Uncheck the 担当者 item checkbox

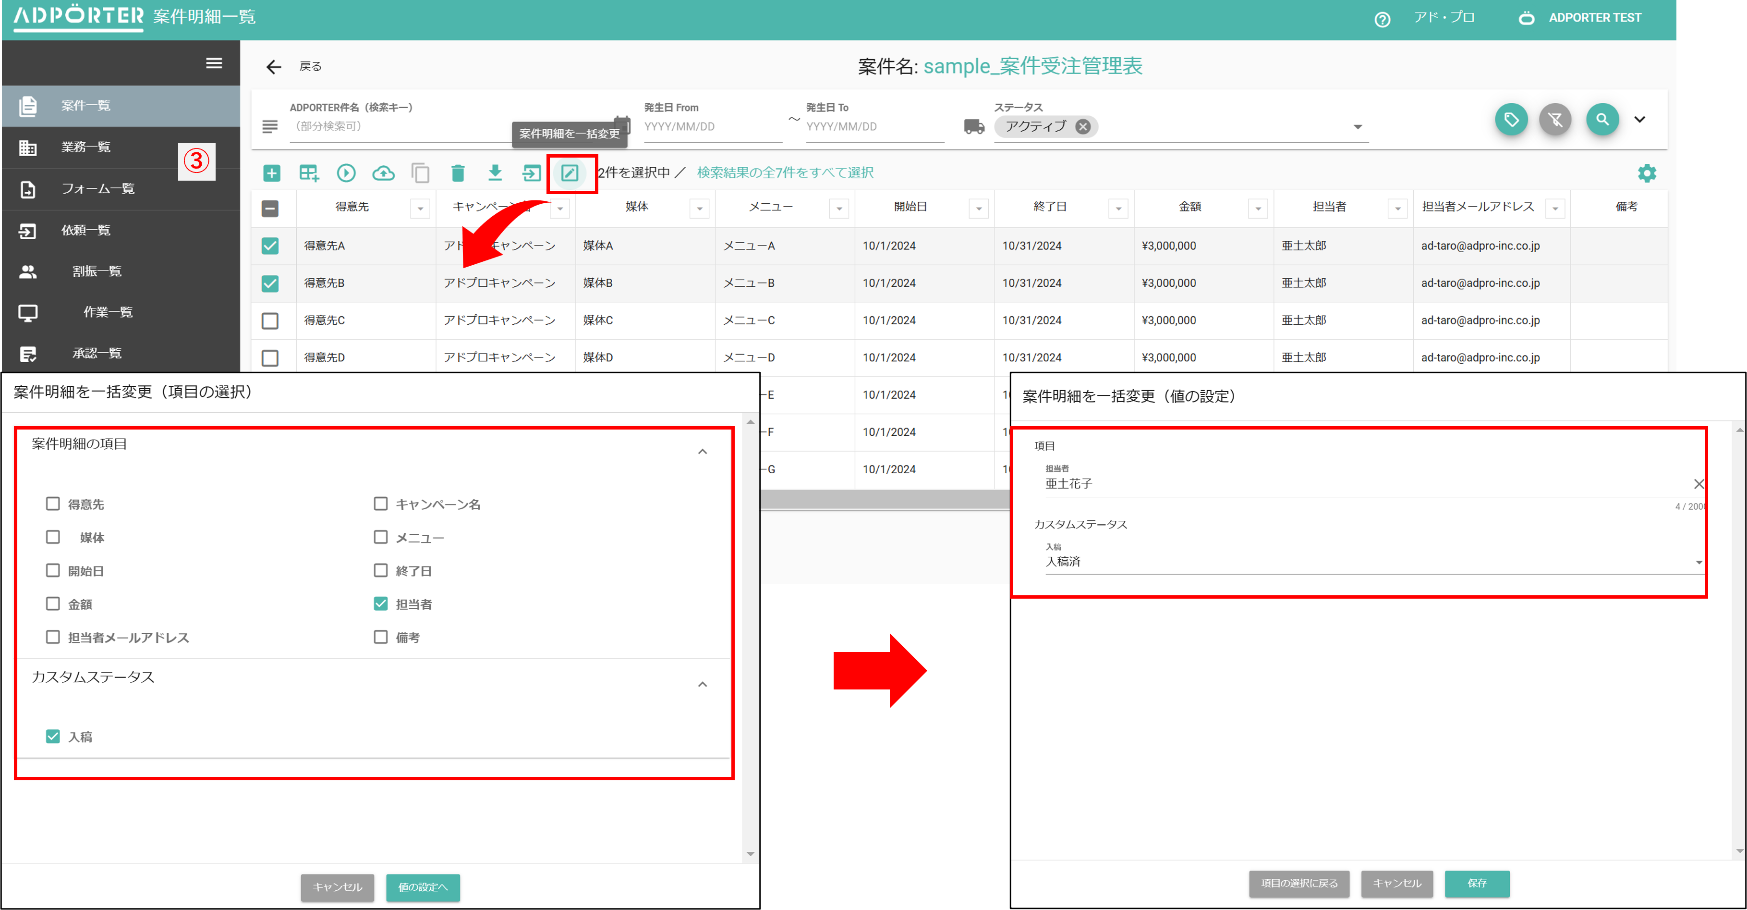click(380, 603)
